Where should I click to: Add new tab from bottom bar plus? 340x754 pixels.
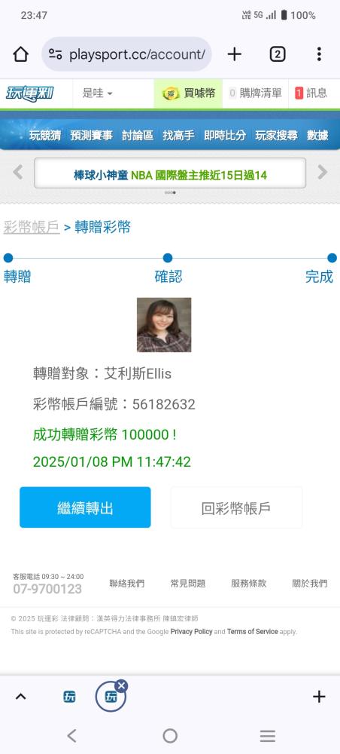[x=319, y=696]
